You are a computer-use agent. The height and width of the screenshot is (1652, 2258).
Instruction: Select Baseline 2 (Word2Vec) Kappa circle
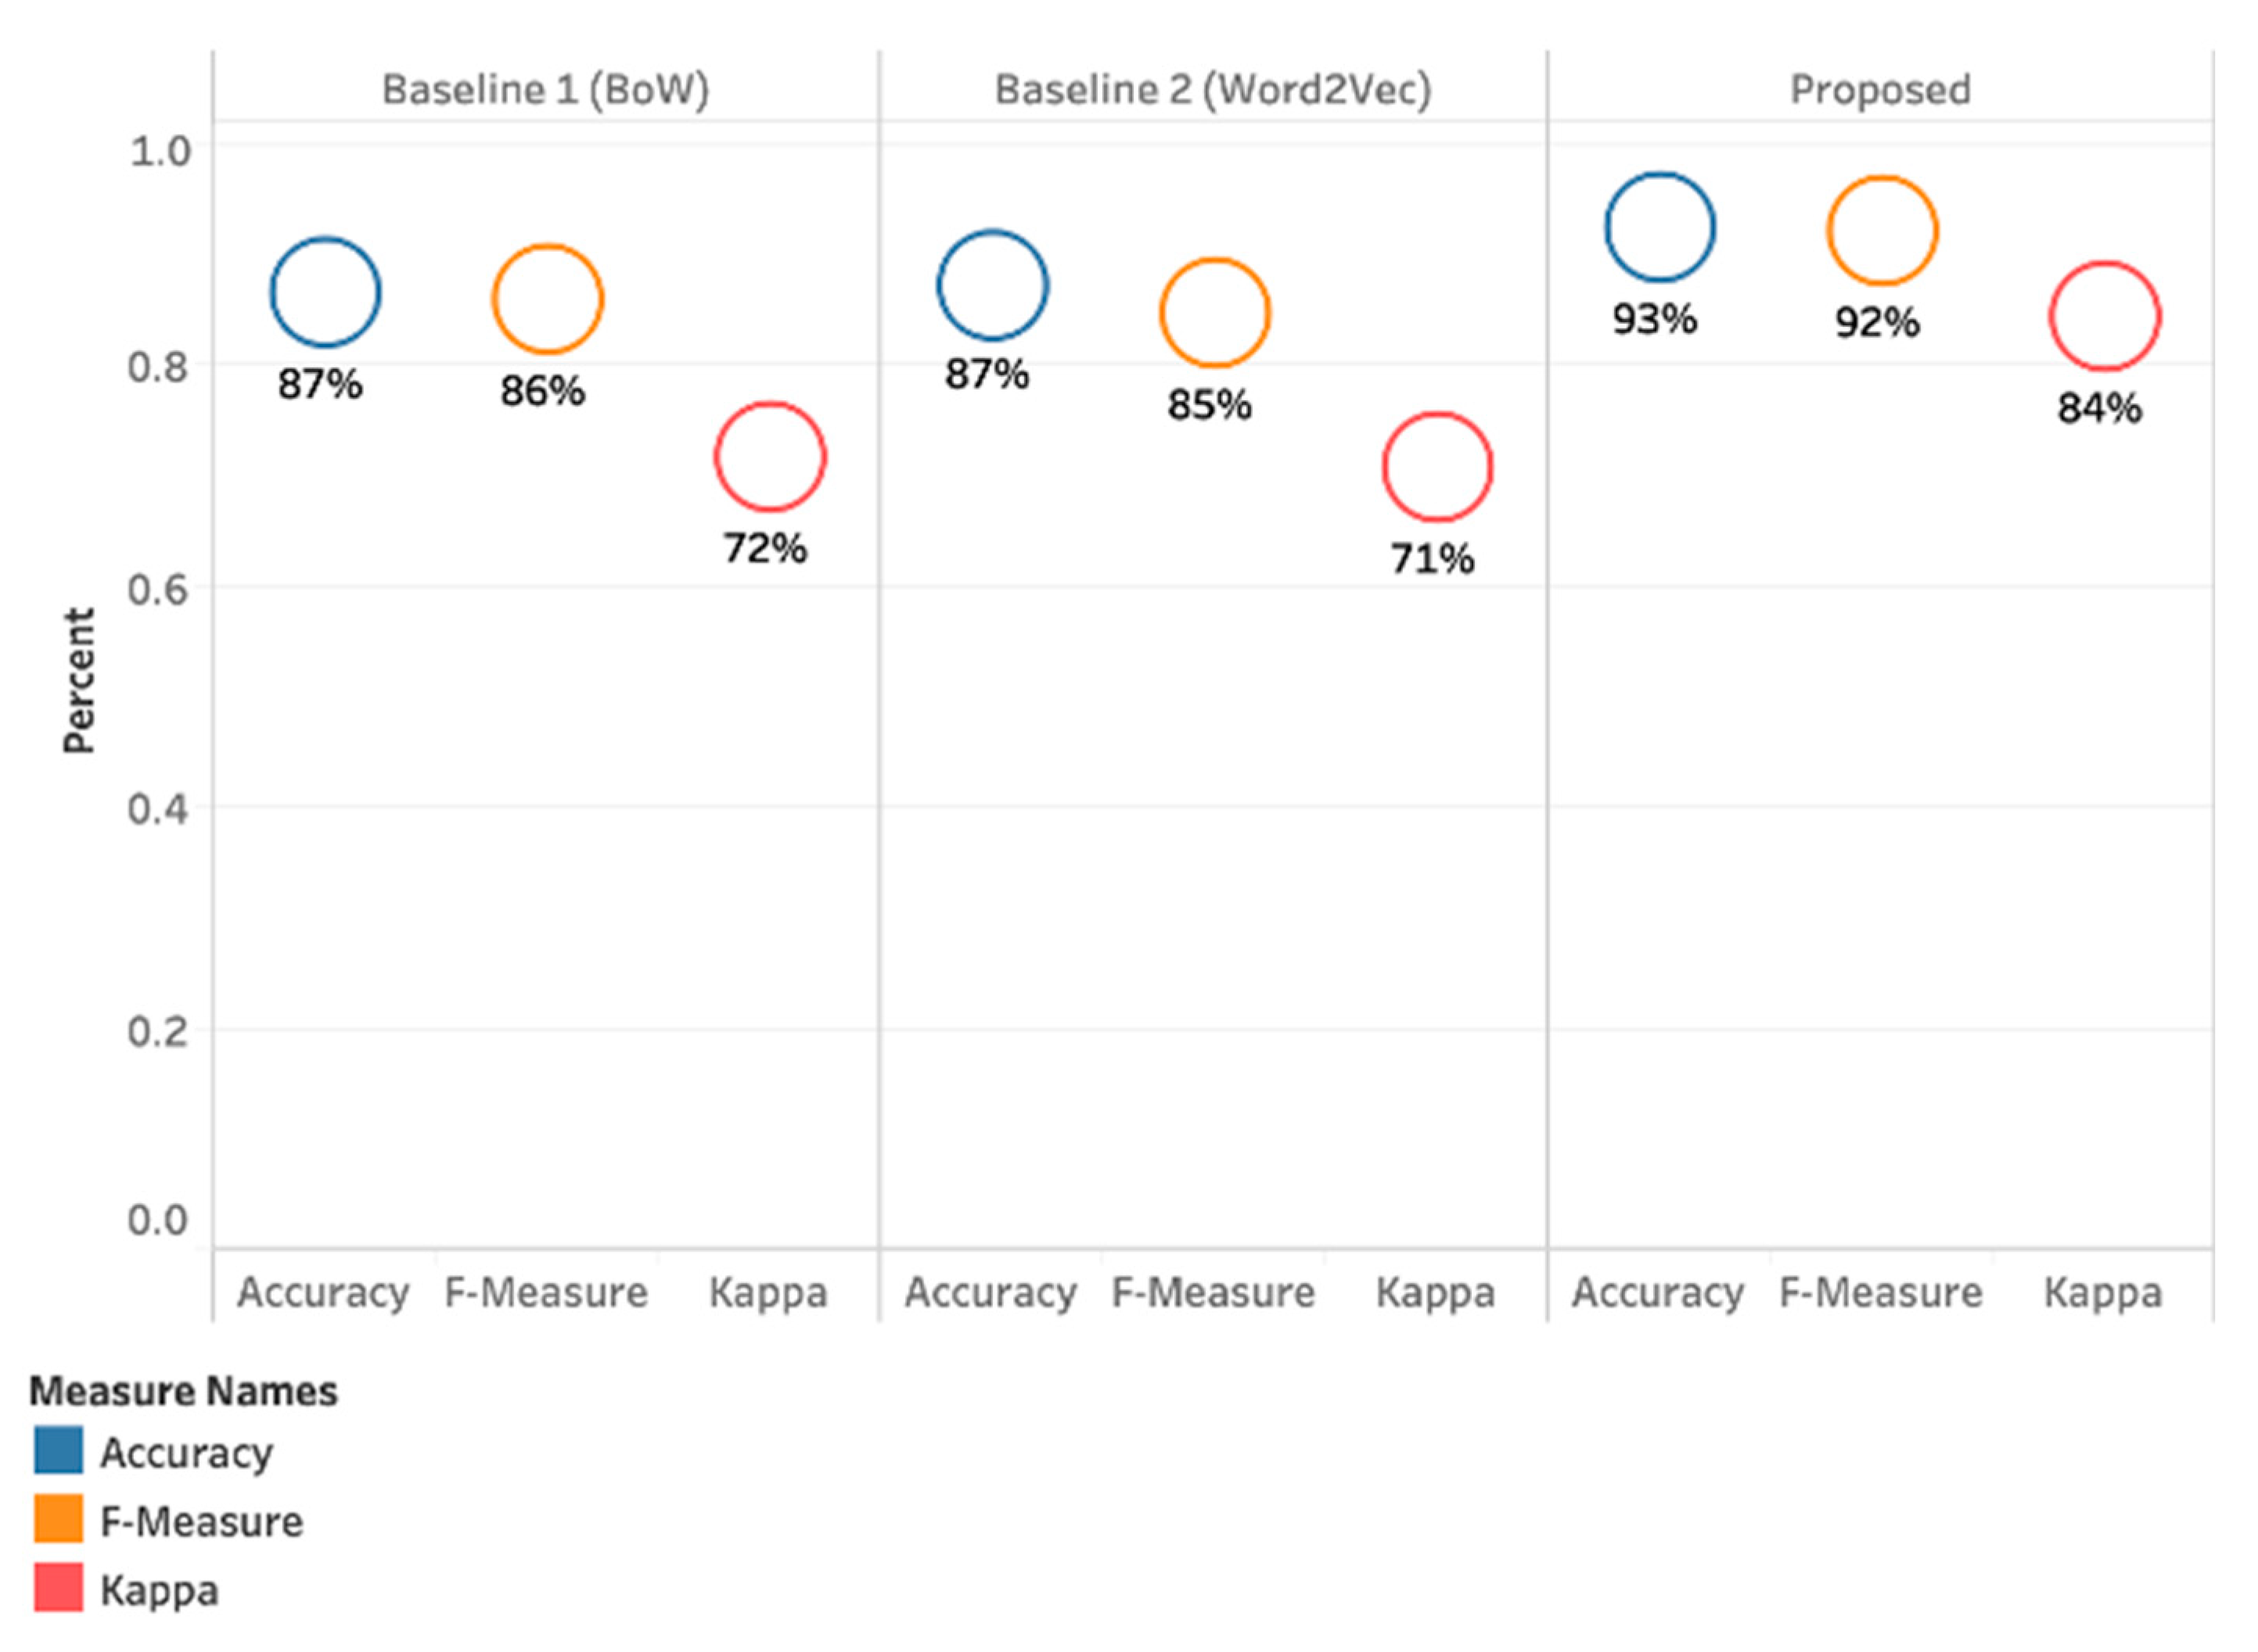click(1437, 467)
